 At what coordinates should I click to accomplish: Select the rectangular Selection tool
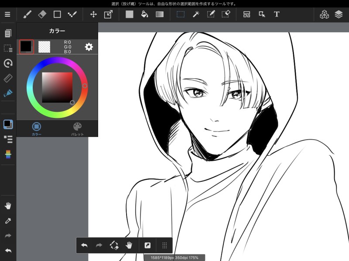pos(181,14)
